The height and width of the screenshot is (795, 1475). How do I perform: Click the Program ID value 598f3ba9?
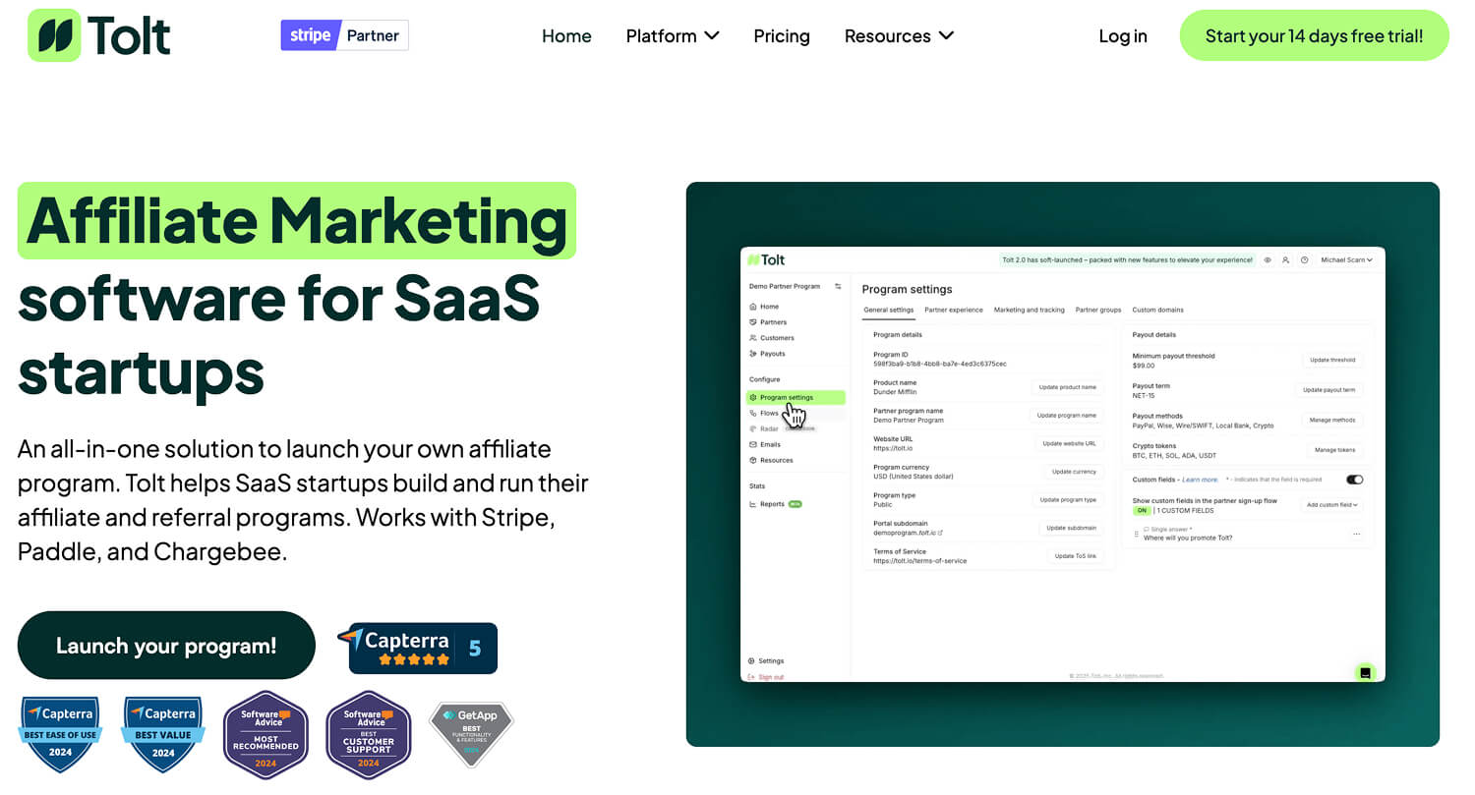pos(940,364)
